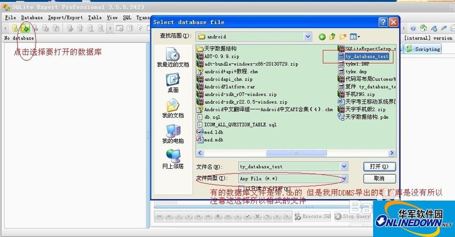Select ICOM_ALL_QUESTION_TABLE.sql
This screenshot has height=237, width=455.
coord(237,125)
